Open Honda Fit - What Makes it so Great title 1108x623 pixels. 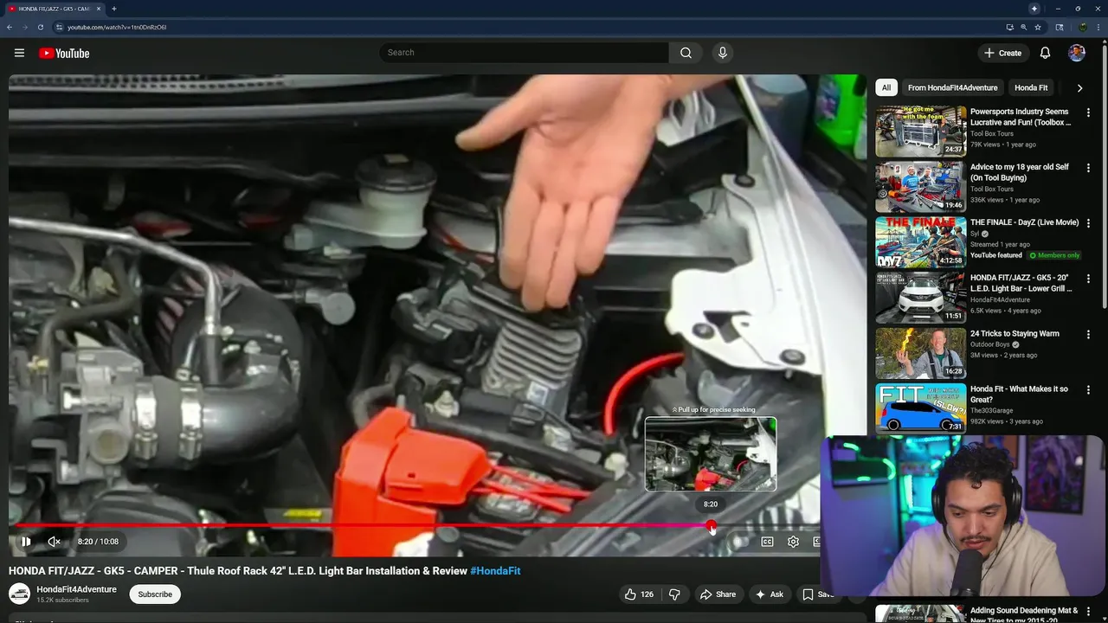1019,394
